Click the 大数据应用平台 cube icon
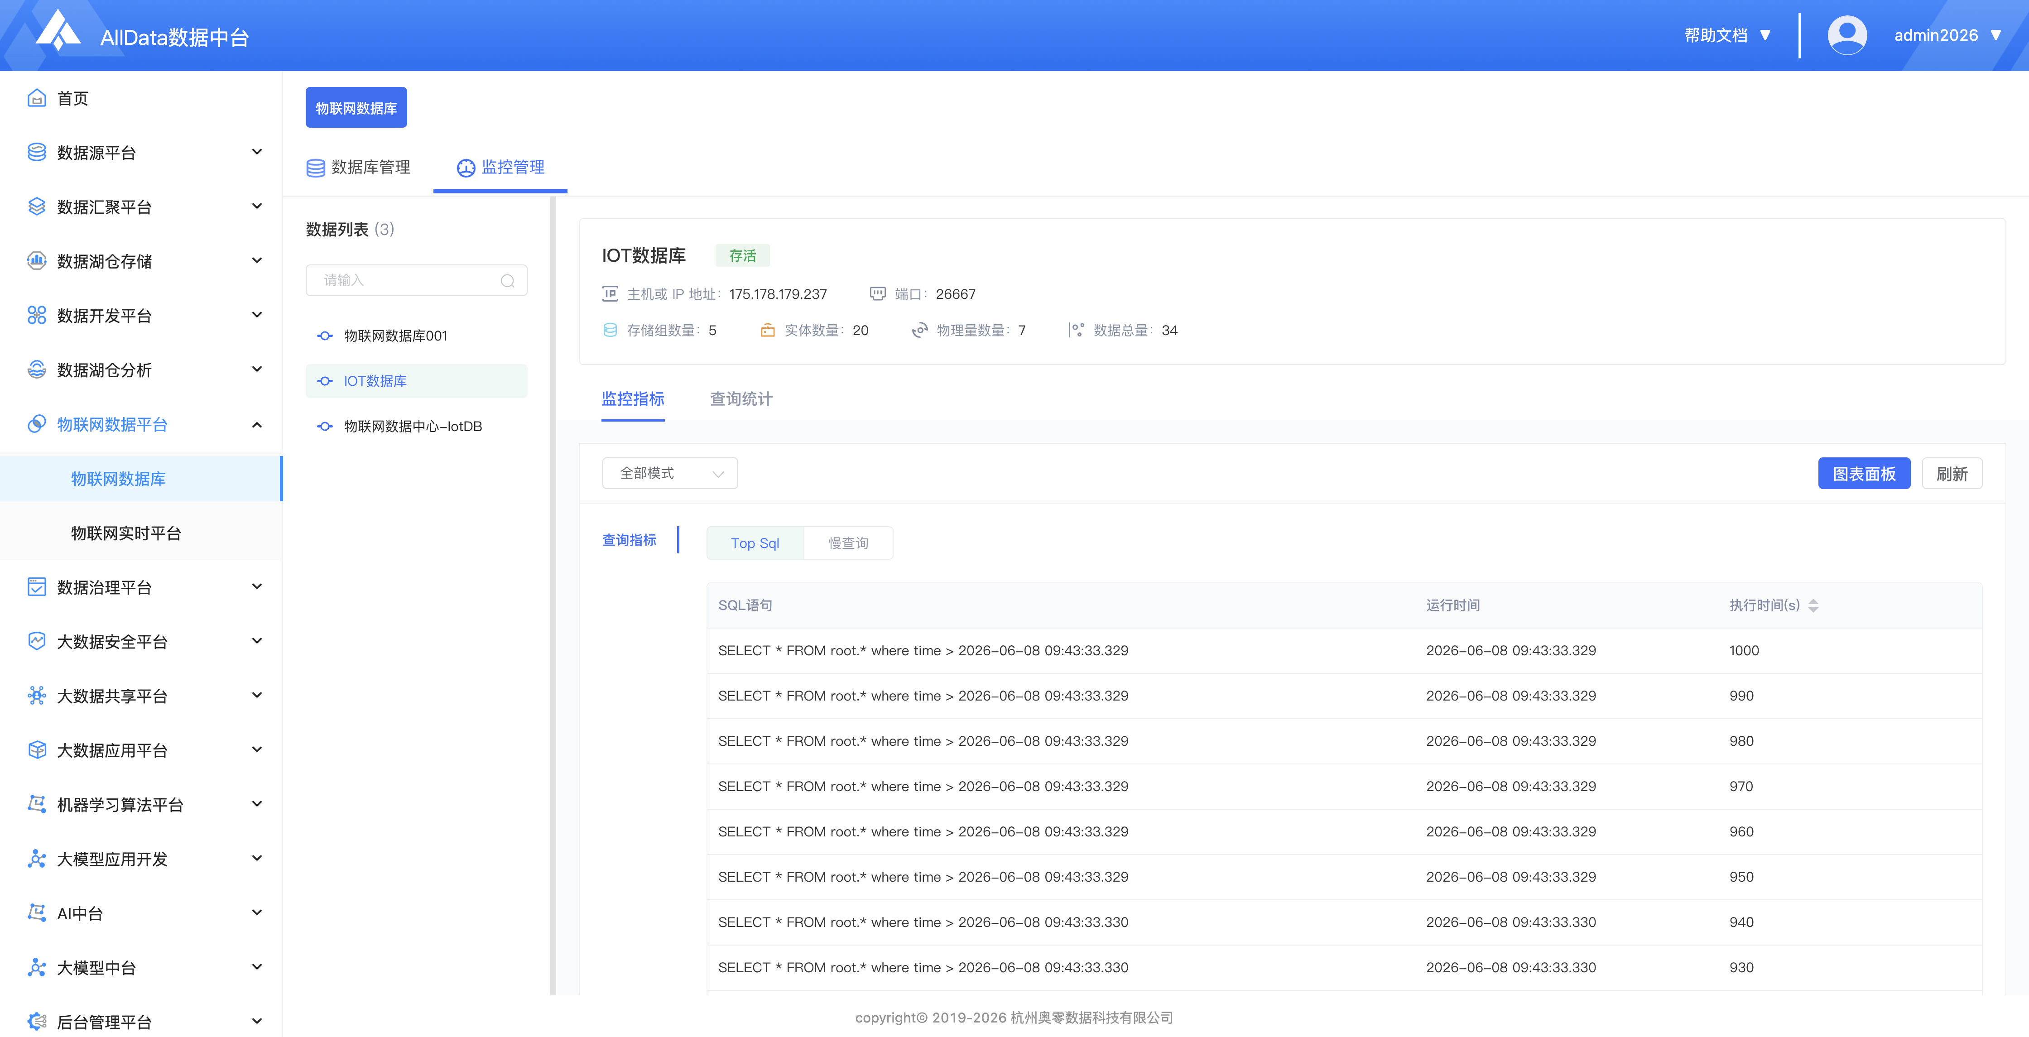2029x1037 pixels. coord(36,750)
